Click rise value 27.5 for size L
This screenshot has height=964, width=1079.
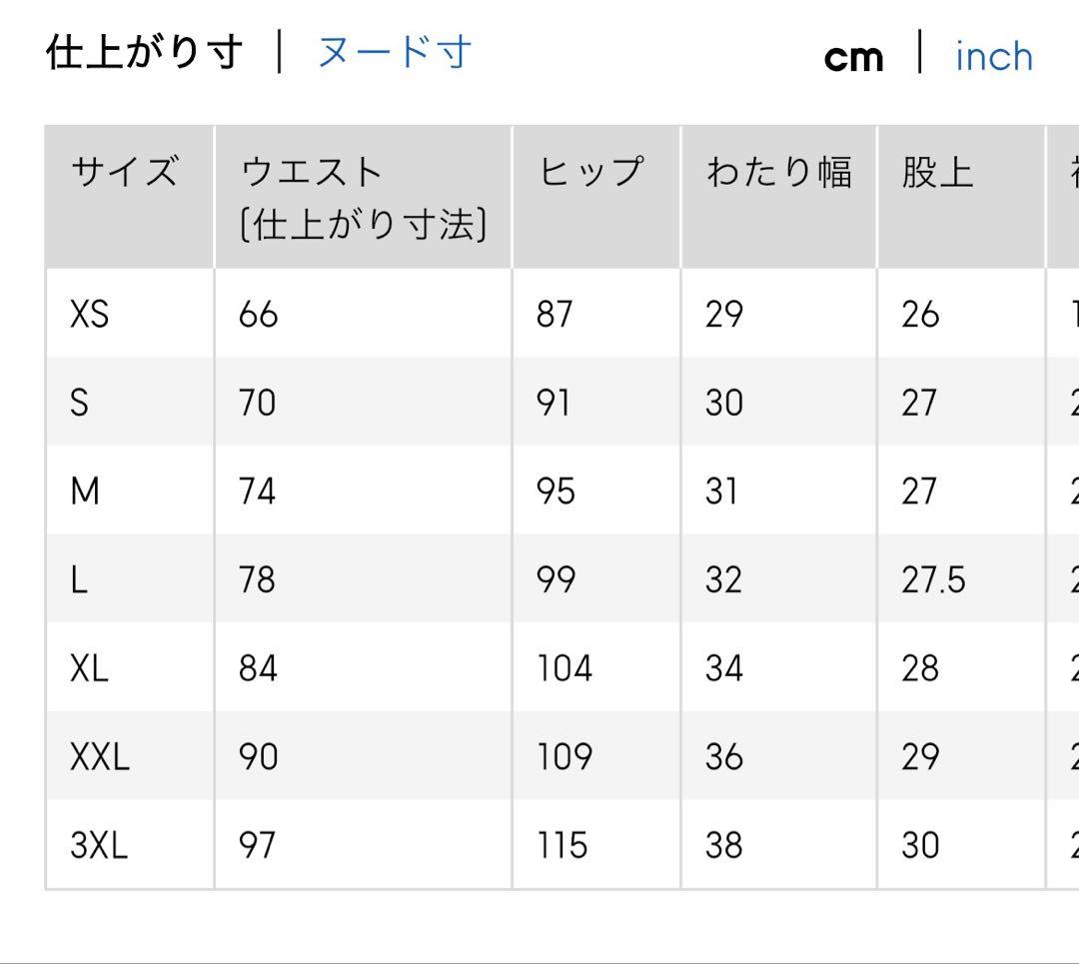(933, 580)
